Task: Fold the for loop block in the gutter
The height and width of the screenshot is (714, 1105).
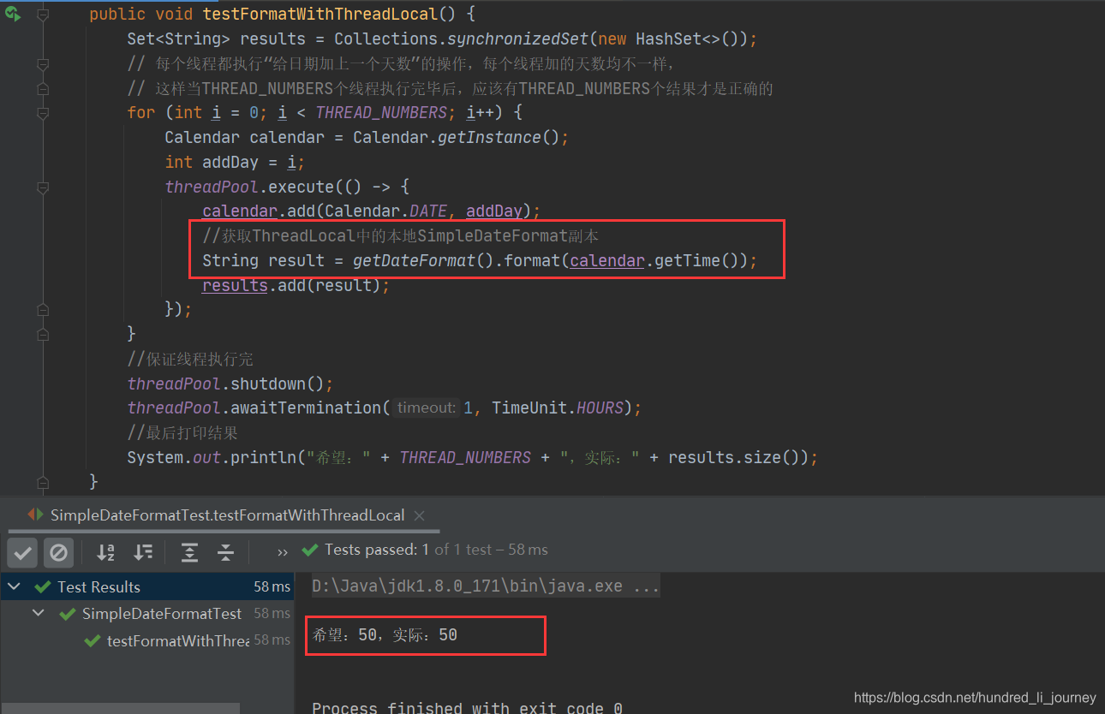Action: click(x=41, y=113)
